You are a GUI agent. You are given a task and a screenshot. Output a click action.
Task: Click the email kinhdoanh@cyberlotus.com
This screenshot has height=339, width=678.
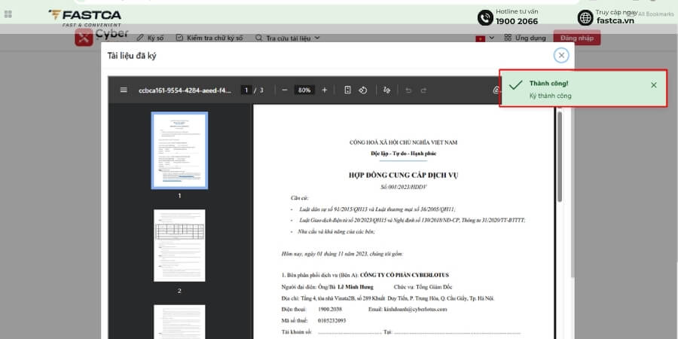point(415,309)
